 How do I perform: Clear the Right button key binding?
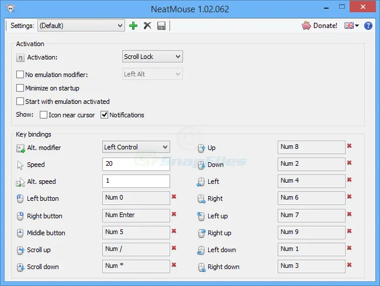174,214
